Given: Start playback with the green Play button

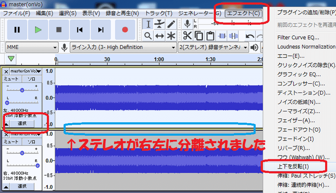Looking at the screenshot, I should tap(38, 29).
